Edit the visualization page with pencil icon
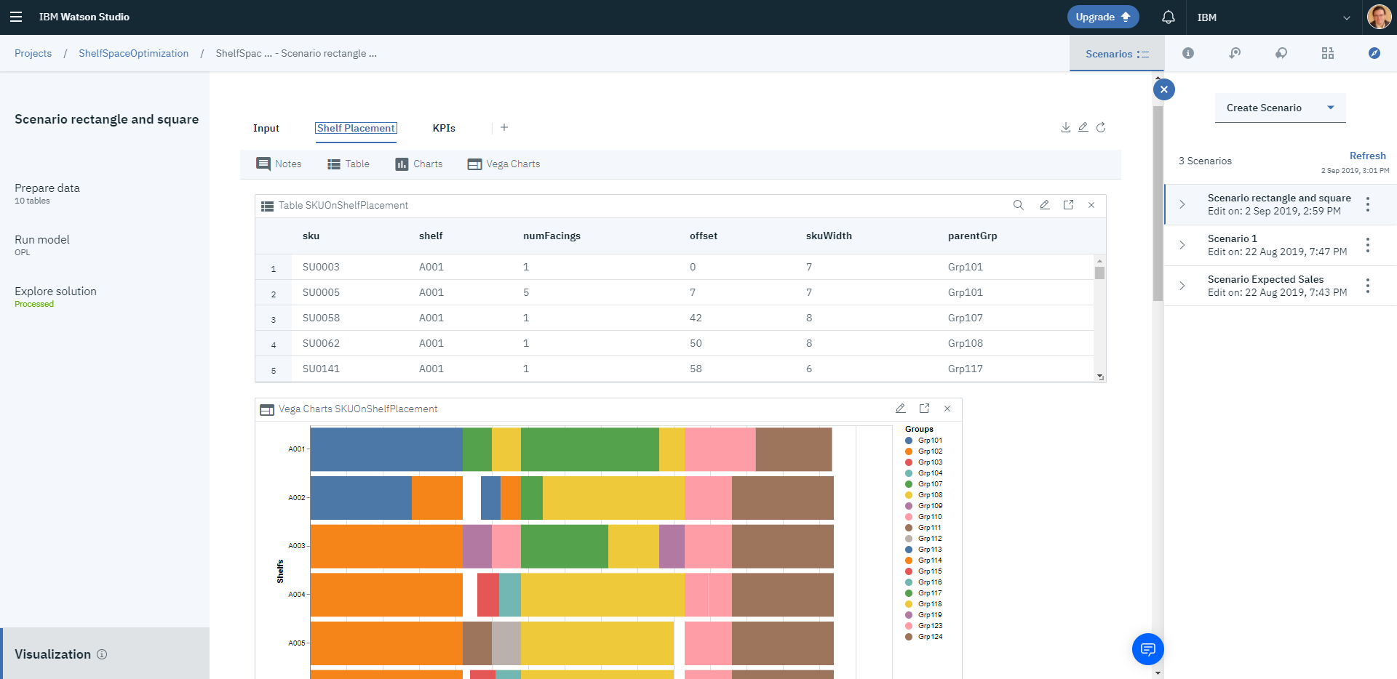 [1083, 127]
